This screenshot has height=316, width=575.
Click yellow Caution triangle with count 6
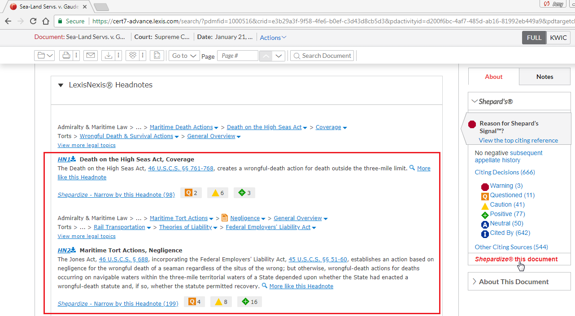pyautogui.click(x=215, y=193)
